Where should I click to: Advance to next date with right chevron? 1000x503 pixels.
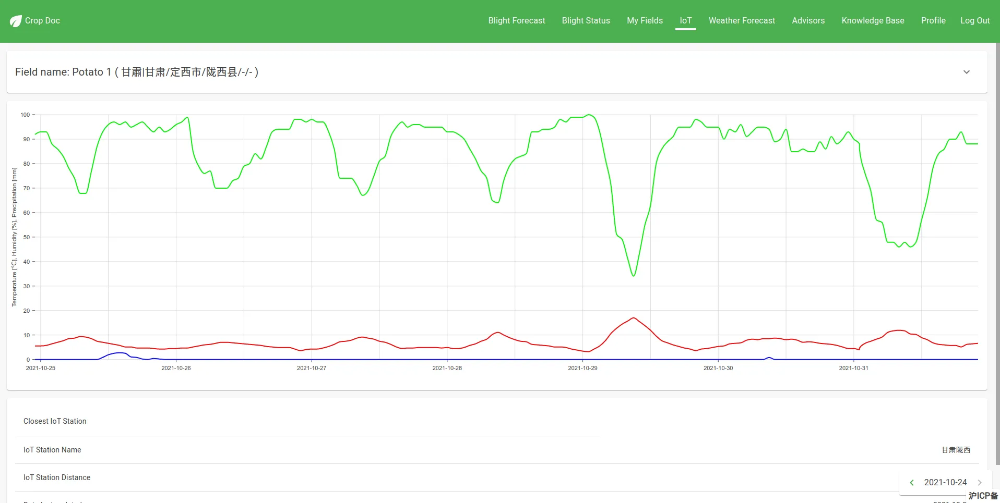point(980,483)
